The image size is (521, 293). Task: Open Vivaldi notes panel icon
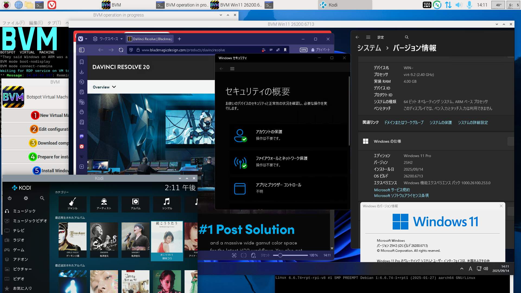tap(82, 92)
